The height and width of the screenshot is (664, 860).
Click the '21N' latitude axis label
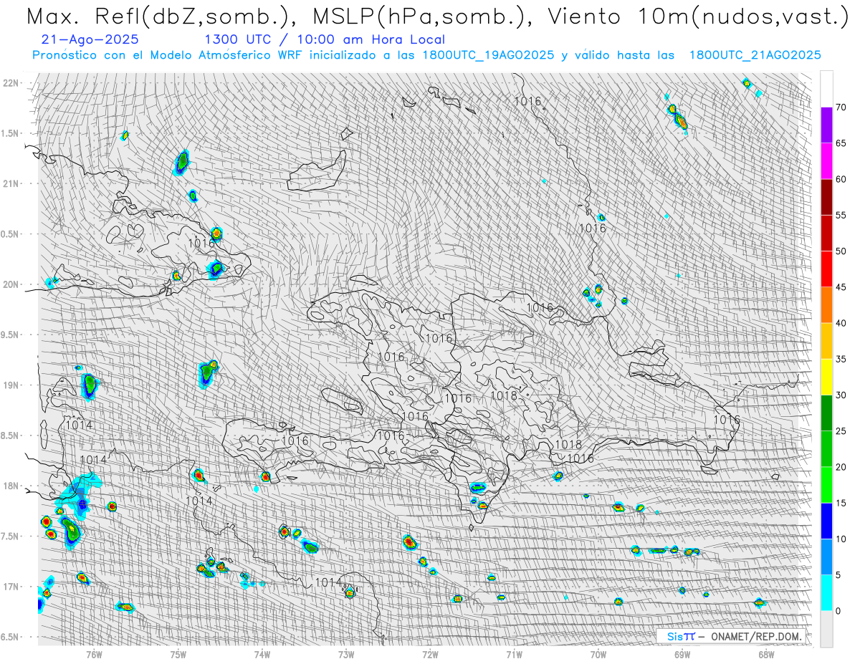(11, 183)
